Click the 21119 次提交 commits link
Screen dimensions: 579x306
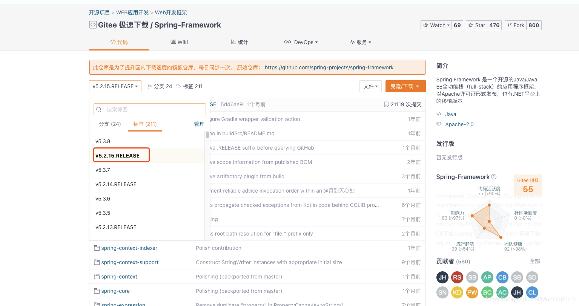406,104
